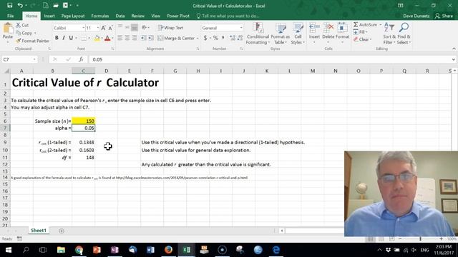
Task: Increase font size with large A
Action: tap(103, 28)
